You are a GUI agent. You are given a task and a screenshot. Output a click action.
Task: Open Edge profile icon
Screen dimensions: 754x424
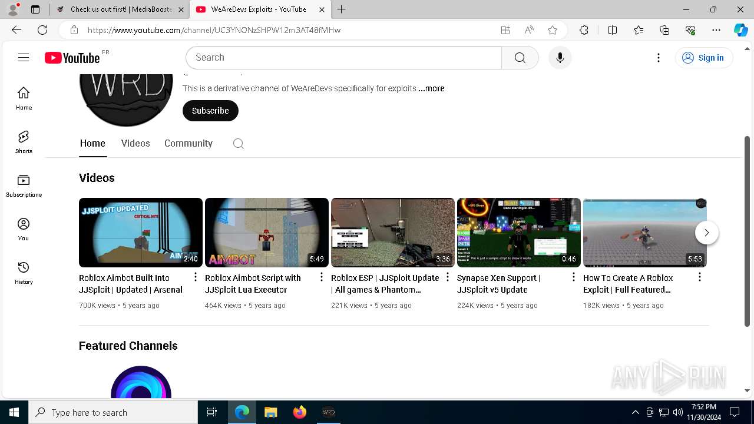(x=13, y=9)
